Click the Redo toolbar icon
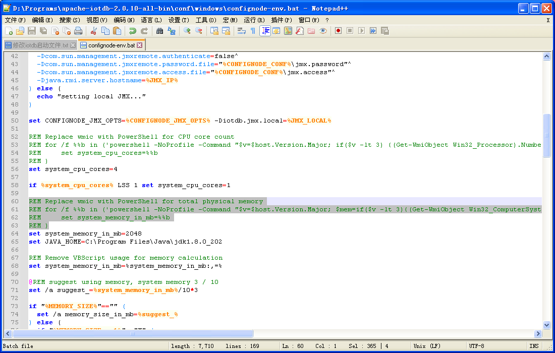The height and width of the screenshot is (353, 555). (x=144, y=31)
